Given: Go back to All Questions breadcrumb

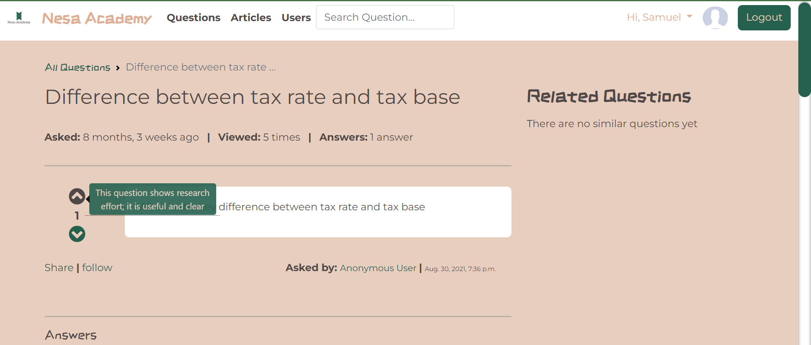Looking at the screenshot, I should 77,68.
